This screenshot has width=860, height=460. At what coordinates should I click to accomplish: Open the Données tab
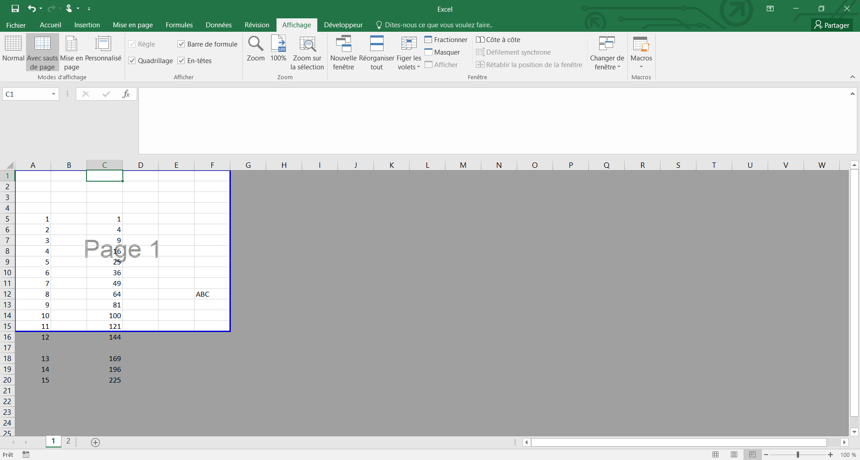tap(219, 25)
